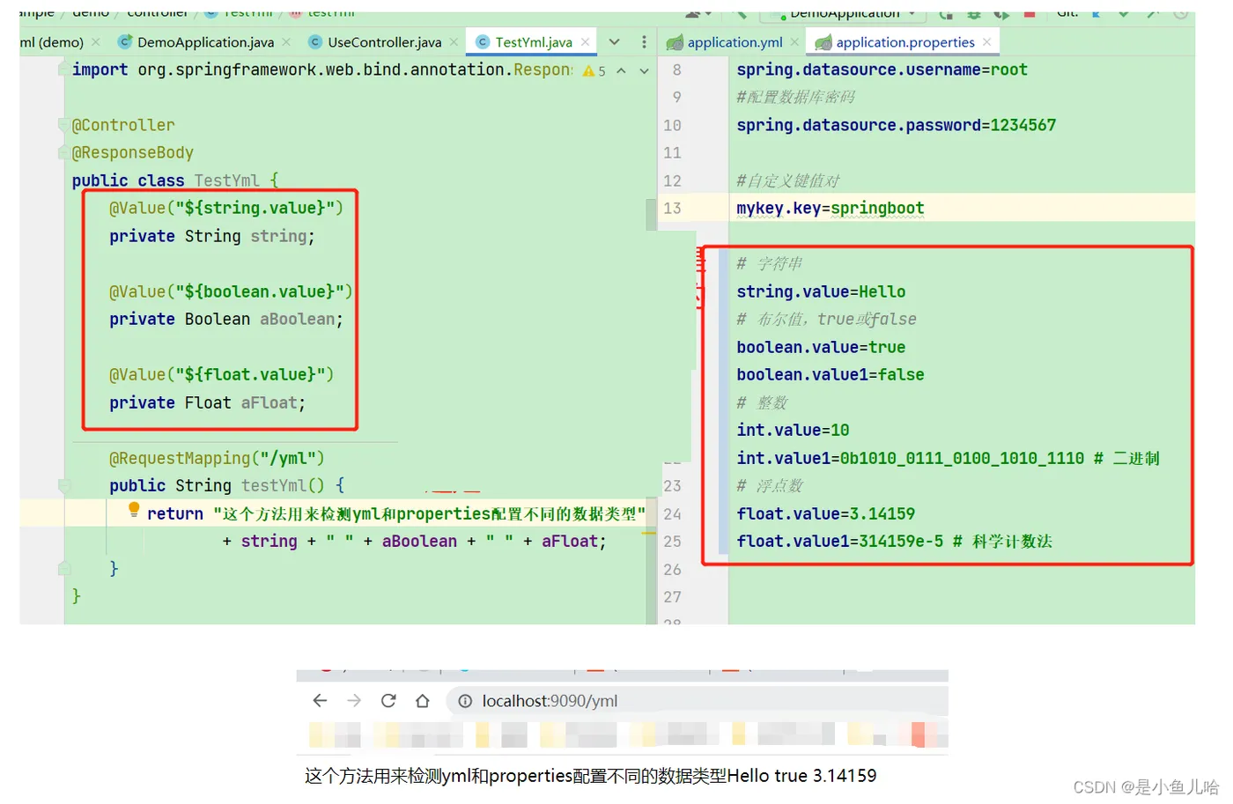Close the TestYml.java tab
The image size is (1233, 804).
click(x=585, y=42)
